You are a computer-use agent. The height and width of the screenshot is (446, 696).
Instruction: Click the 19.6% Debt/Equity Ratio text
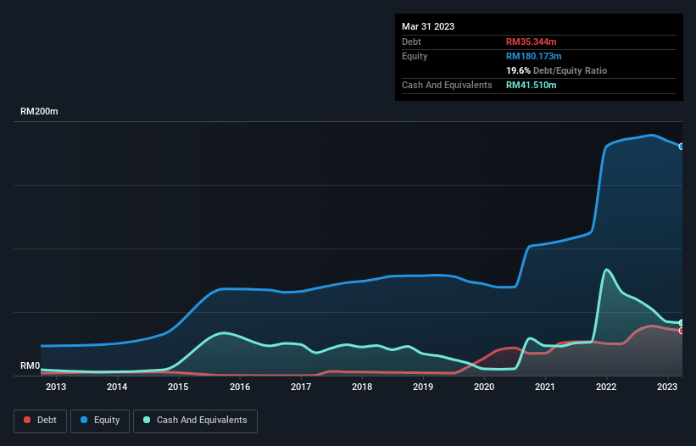coord(556,70)
